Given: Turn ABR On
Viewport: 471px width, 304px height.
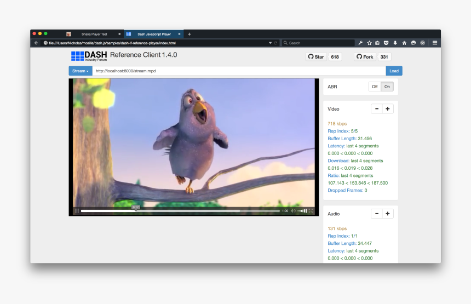Looking at the screenshot, I should point(387,87).
